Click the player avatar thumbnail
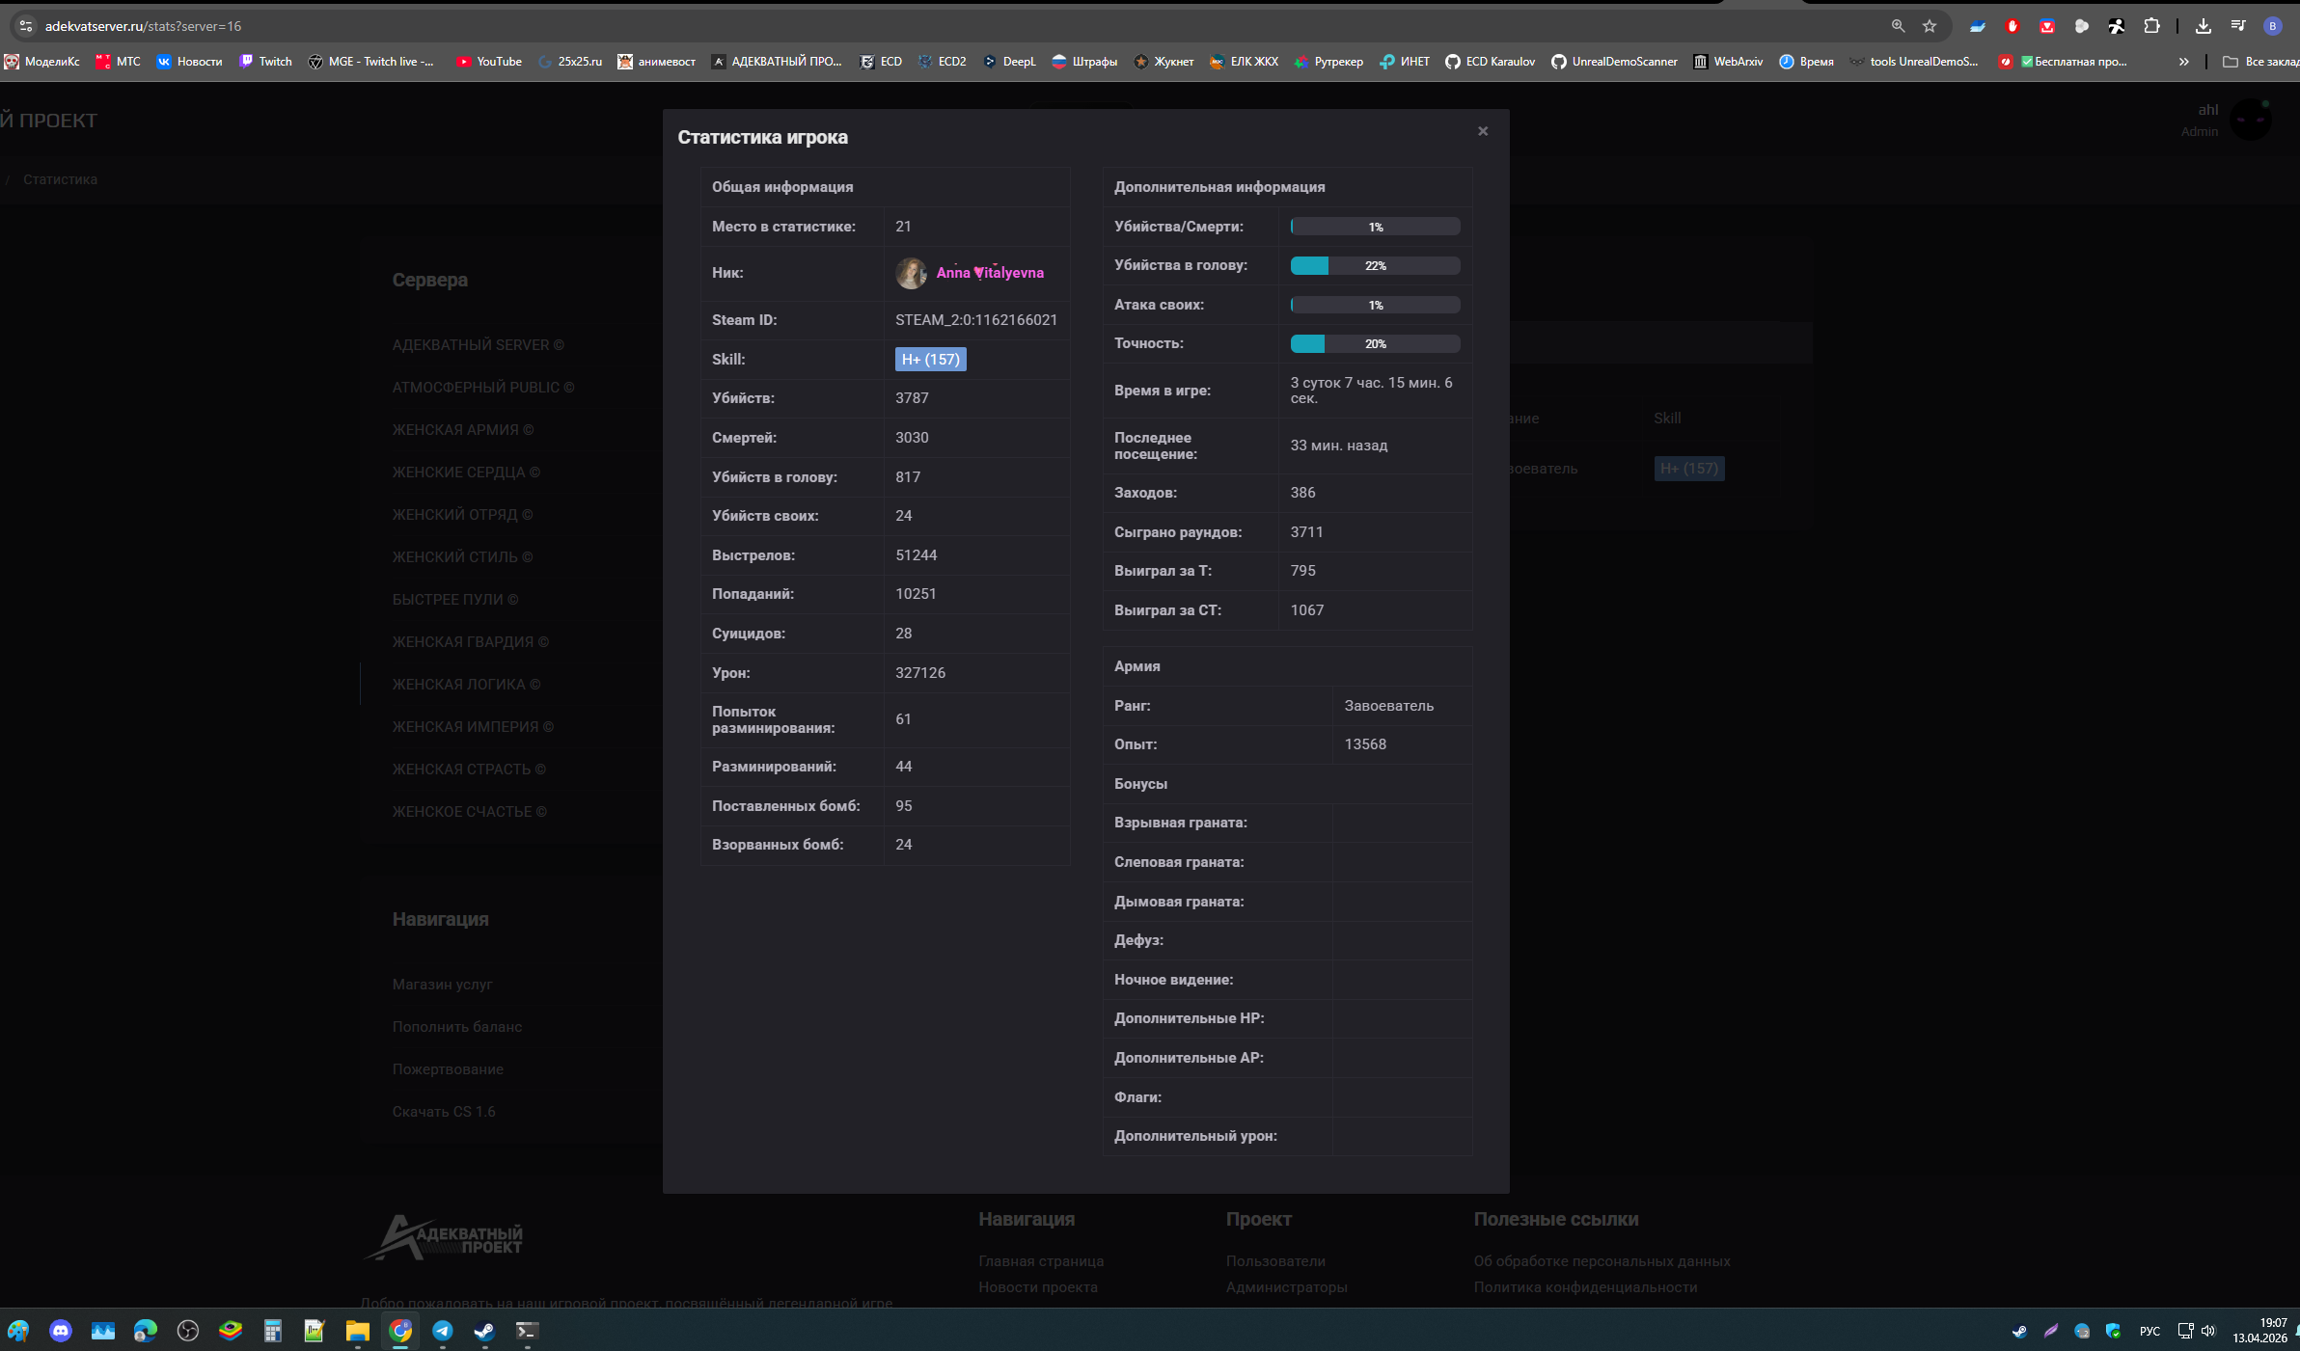Viewport: 2300px width, 1351px height. click(x=911, y=273)
